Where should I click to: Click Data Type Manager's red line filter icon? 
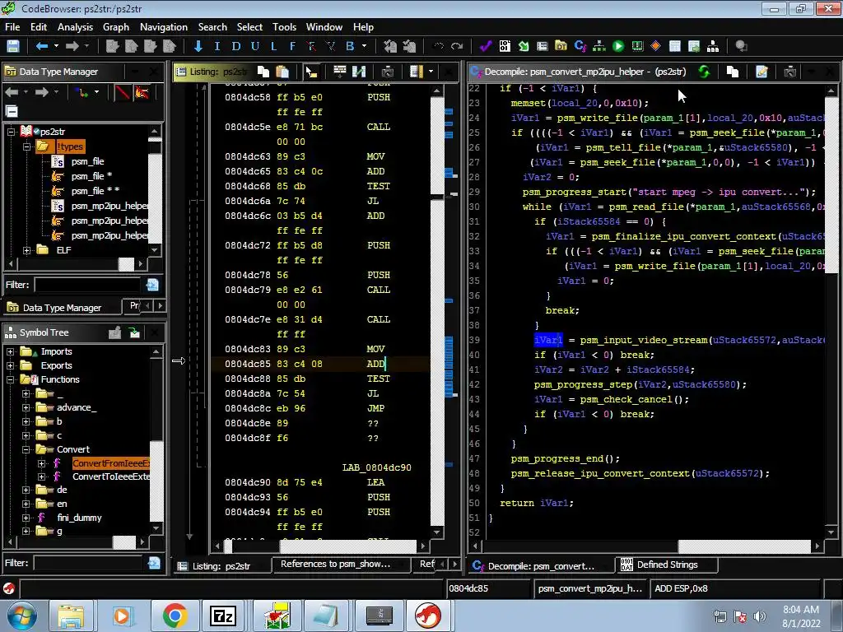coord(123,92)
